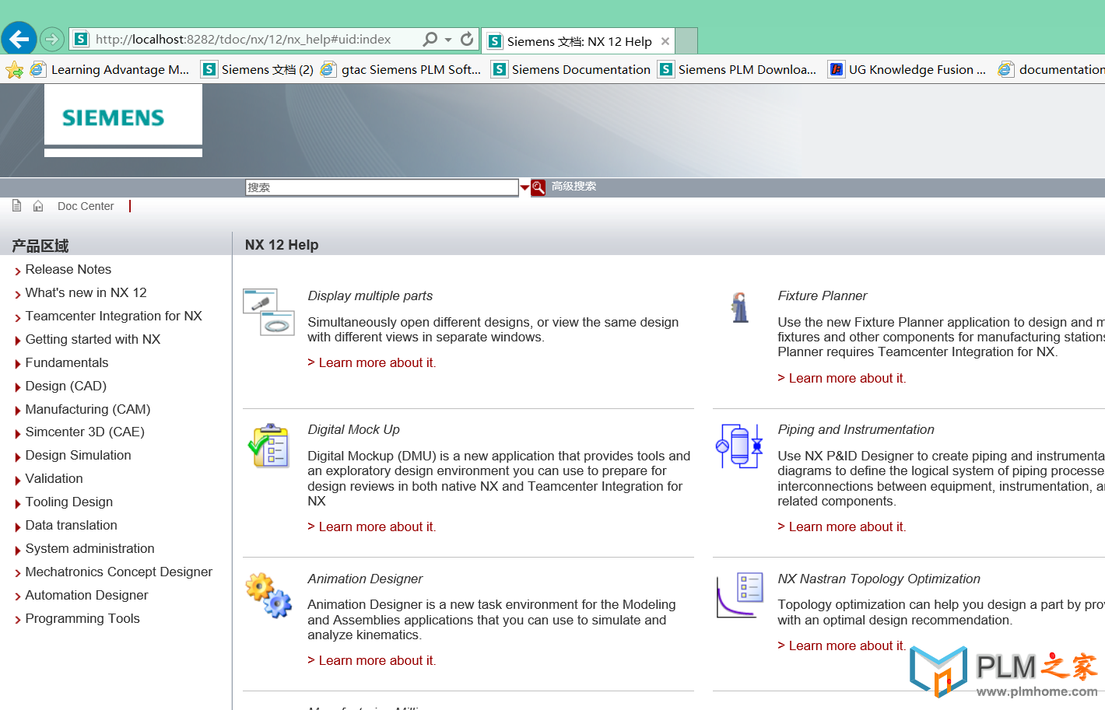The image size is (1105, 710).
Task: Click the NX Nastran Topology Optimization heading
Action: (x=879, y=579)
